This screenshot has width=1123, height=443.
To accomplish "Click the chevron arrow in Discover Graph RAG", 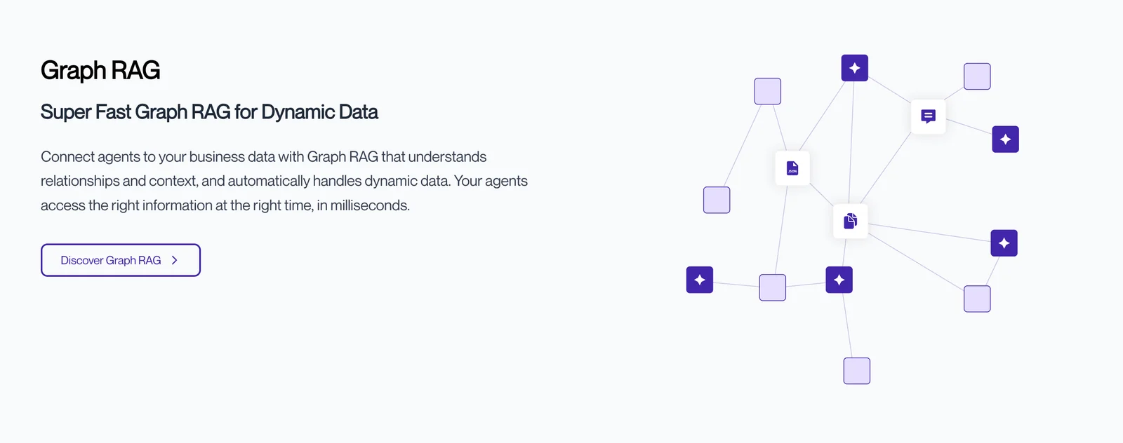I will pos(175,260).
